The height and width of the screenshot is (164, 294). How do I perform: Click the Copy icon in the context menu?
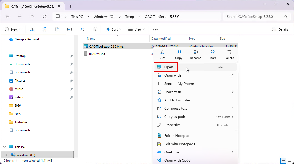(179, 54)
